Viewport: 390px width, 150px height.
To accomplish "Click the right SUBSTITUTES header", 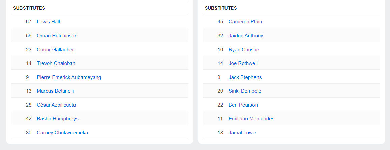I will 221,8.
